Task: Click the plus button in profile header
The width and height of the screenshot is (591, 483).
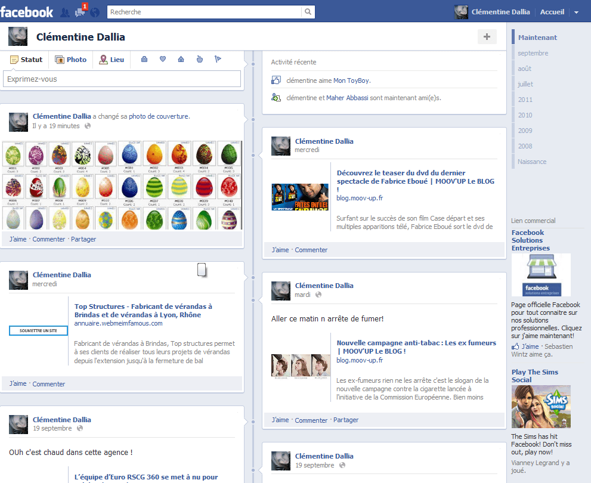Action: coord(487,37)
